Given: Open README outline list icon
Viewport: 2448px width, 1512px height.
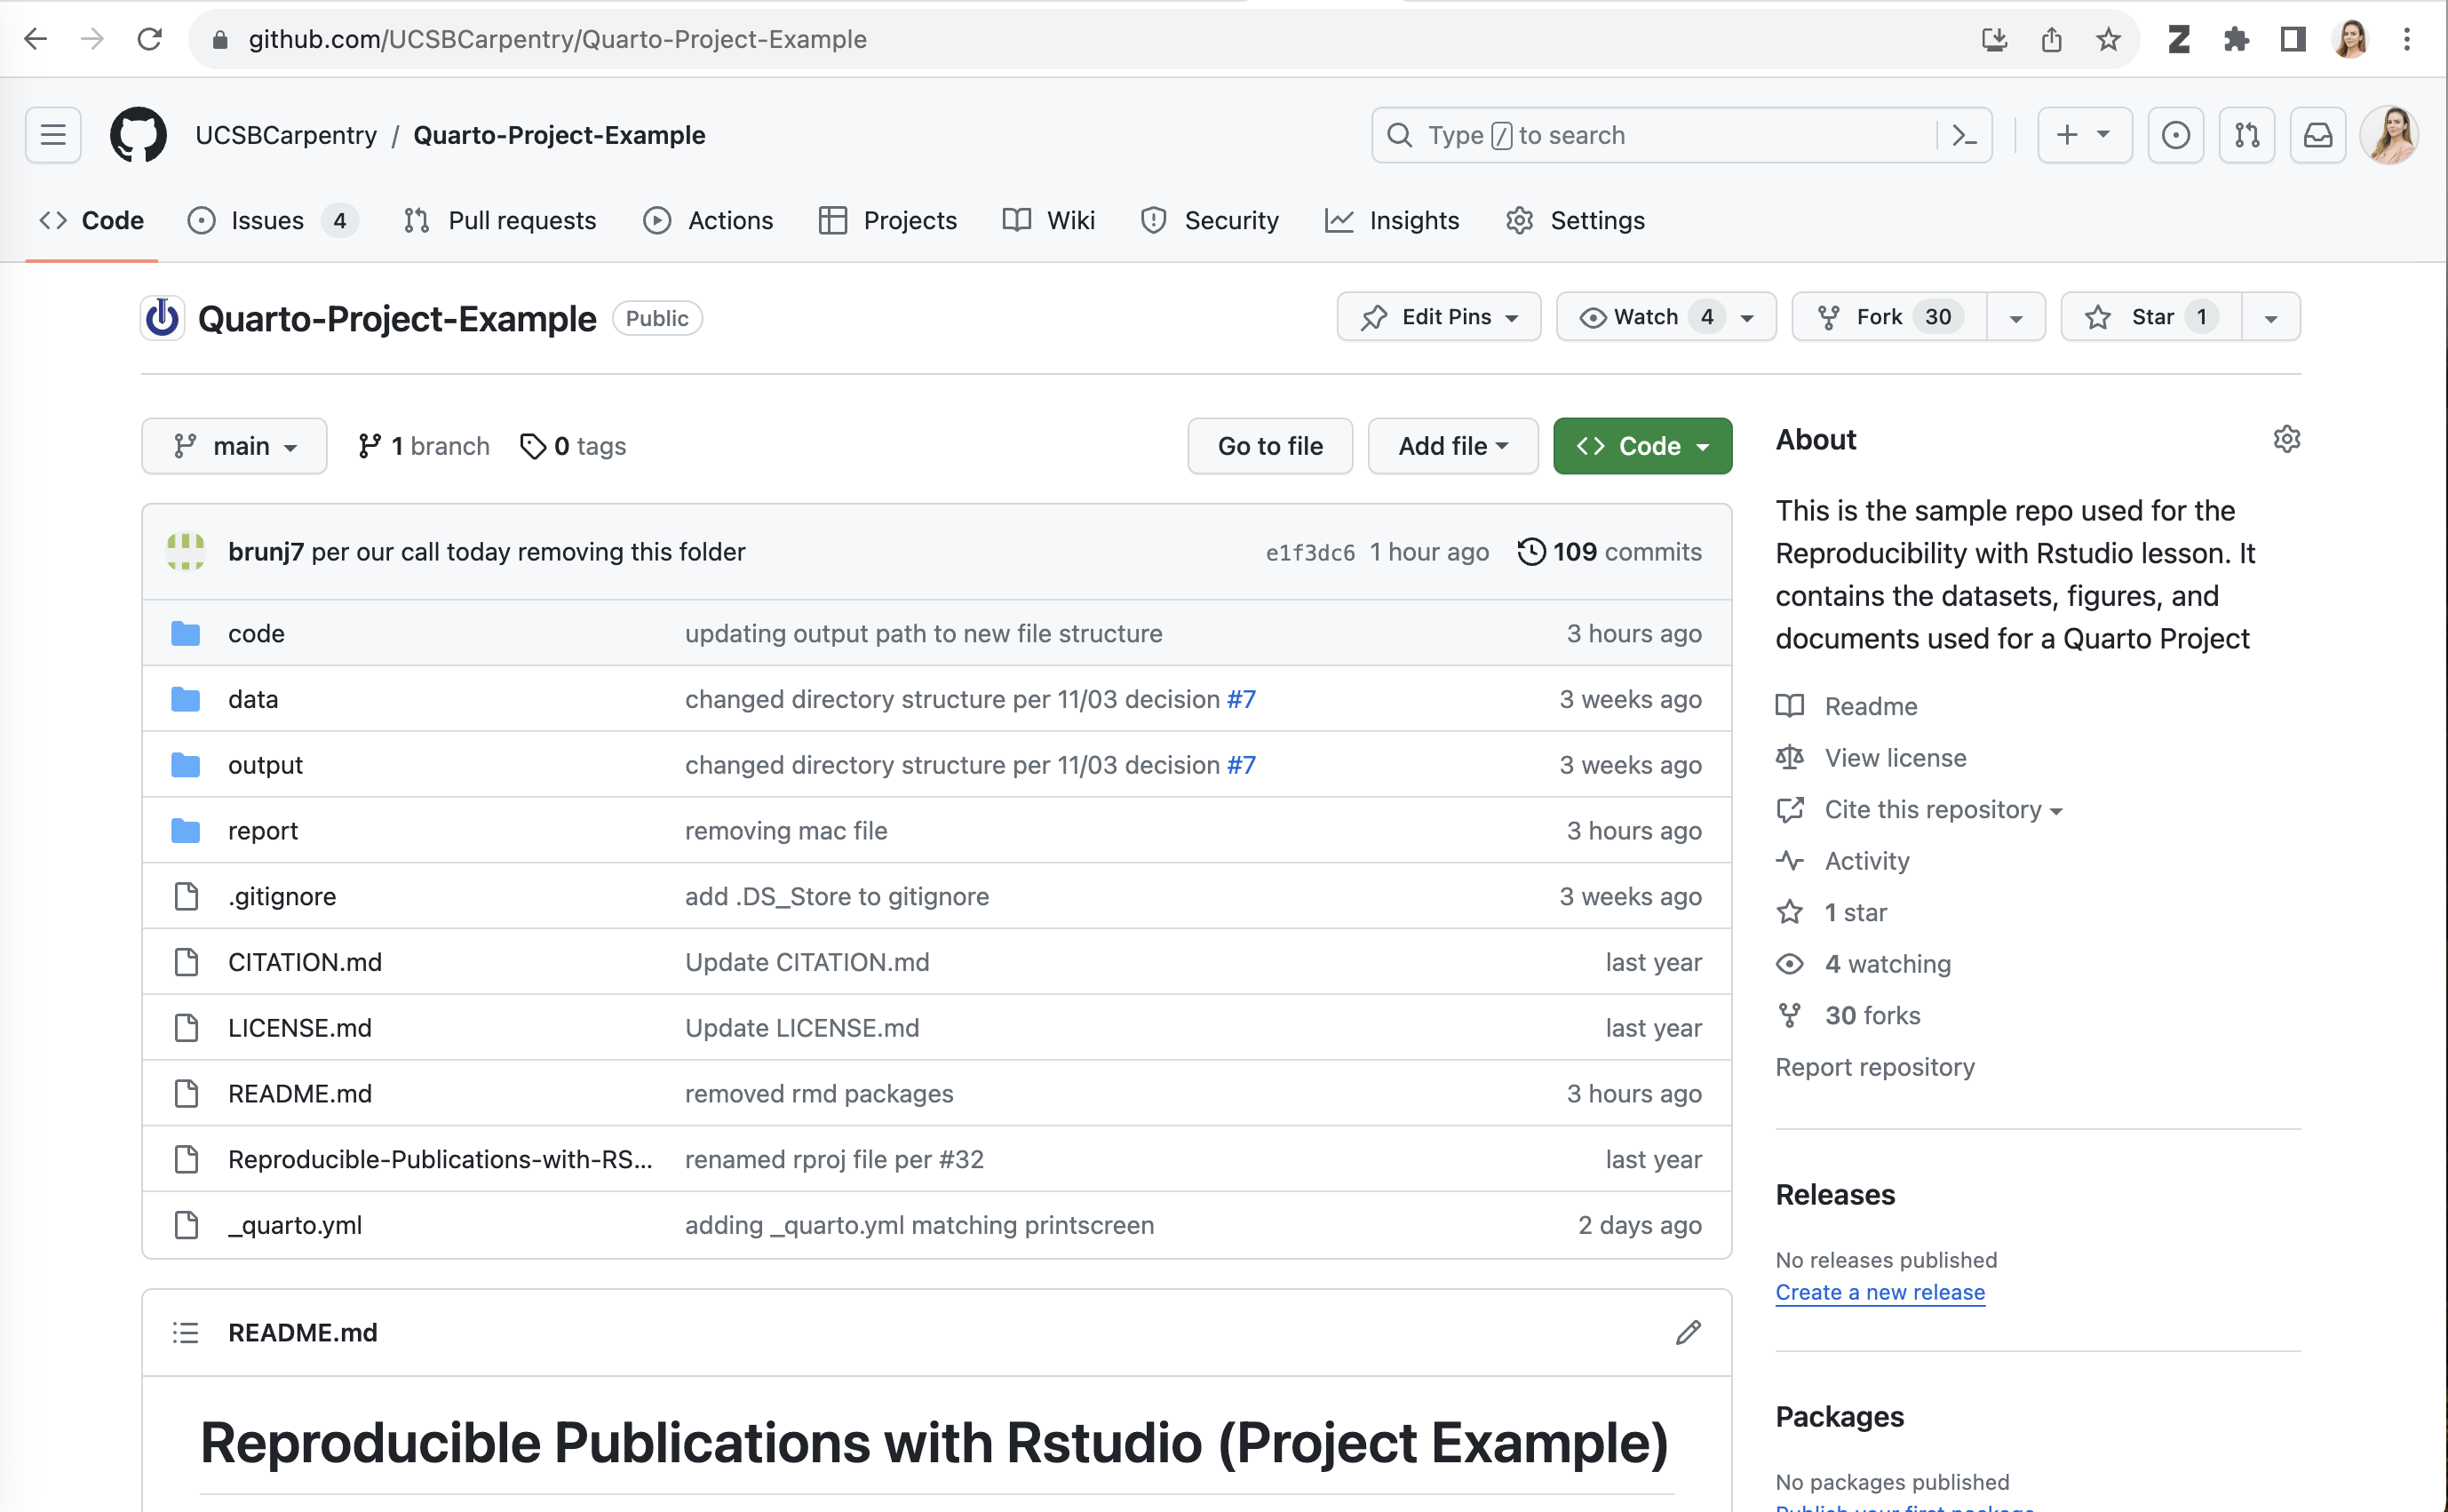Looking at the screenshot, I should point(186,1332).
